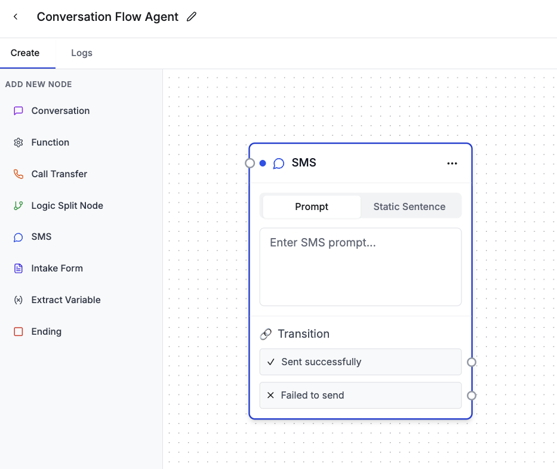Click the Function node gear icon
Viewport: 557px width, 469px height.
coord(18,143)
